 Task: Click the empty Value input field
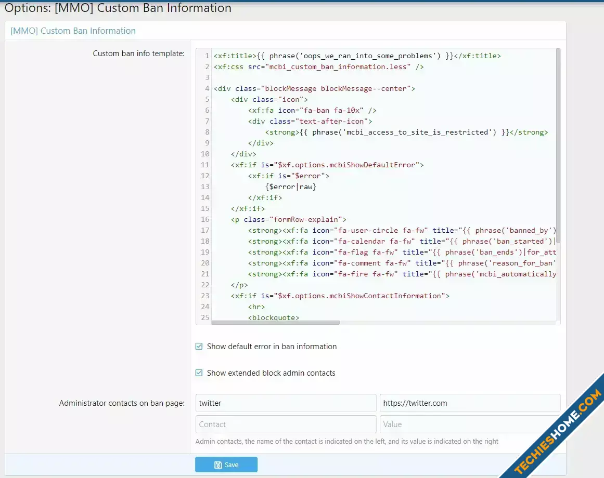point(470,424)
